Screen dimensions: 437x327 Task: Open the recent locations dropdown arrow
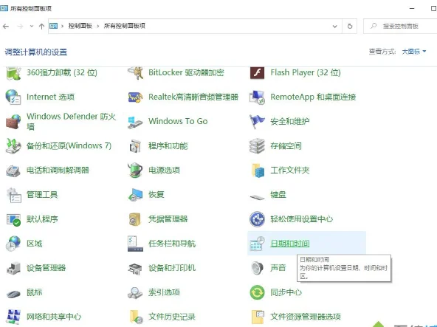click(x=32, y=27)
